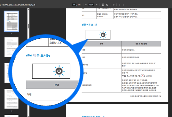Click the label 17 under its thumbnail
This screenshot has width=172, height=117.
pos(12,111)
